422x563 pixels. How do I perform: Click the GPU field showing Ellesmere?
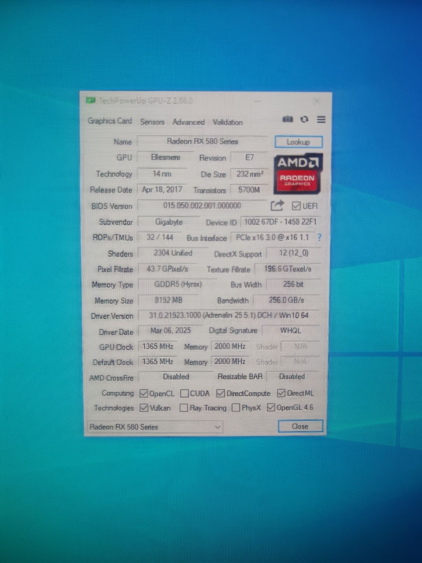tap(166, 157)
